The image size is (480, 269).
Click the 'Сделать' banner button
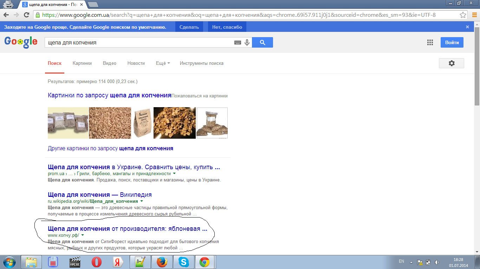tap(189, 27)
